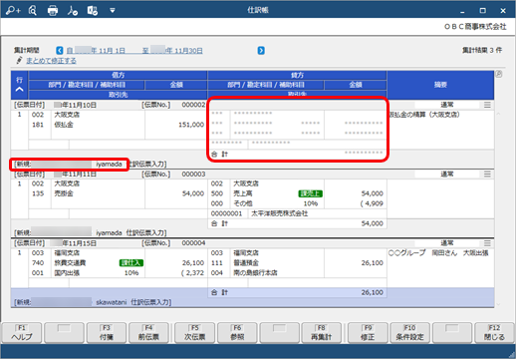The image size is (516, 359).
Task: Go to next period with right arrow
Action: 261,51
